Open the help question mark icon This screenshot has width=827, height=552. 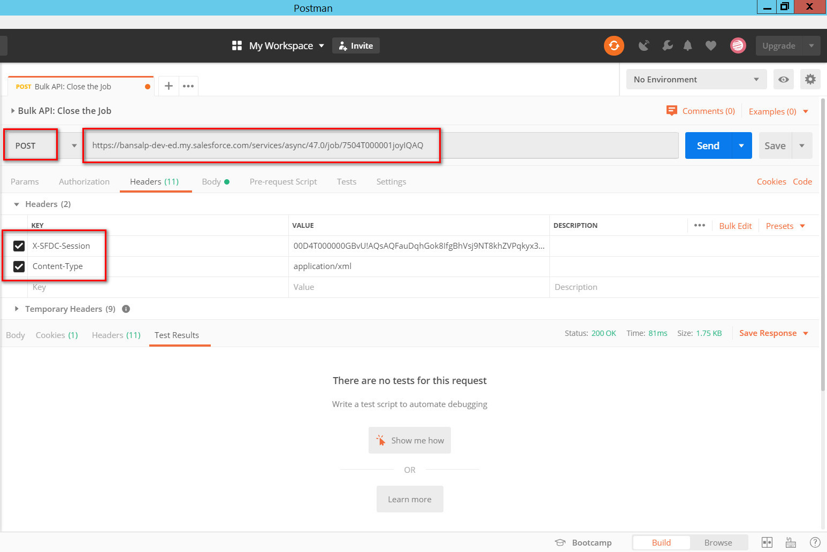pyautogui.click(x=815, y=542)
